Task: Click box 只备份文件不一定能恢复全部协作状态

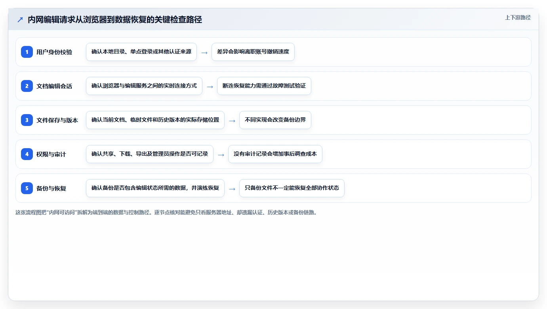Action: [x=292, y=188]
